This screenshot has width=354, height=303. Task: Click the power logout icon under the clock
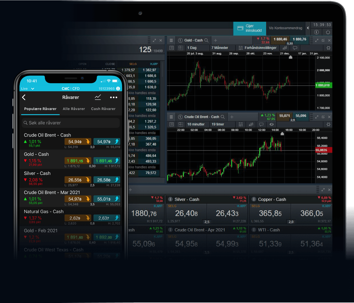point(328,32)
